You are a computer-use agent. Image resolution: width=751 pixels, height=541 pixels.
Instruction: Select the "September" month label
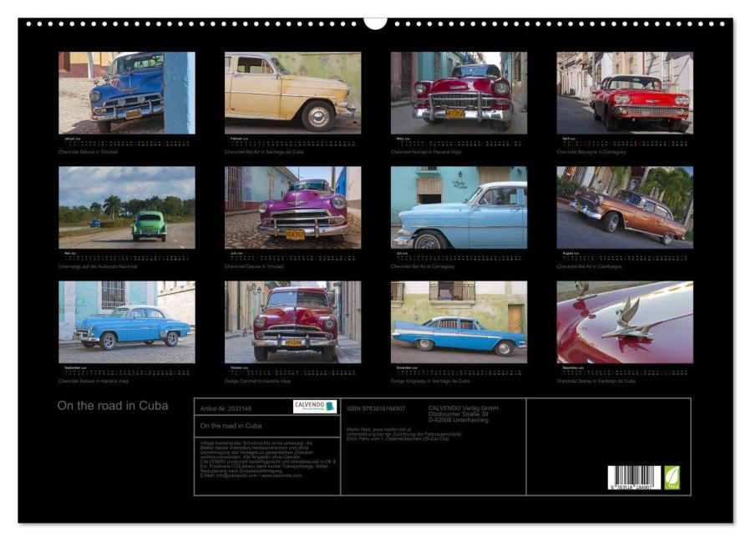coord(73,367)
